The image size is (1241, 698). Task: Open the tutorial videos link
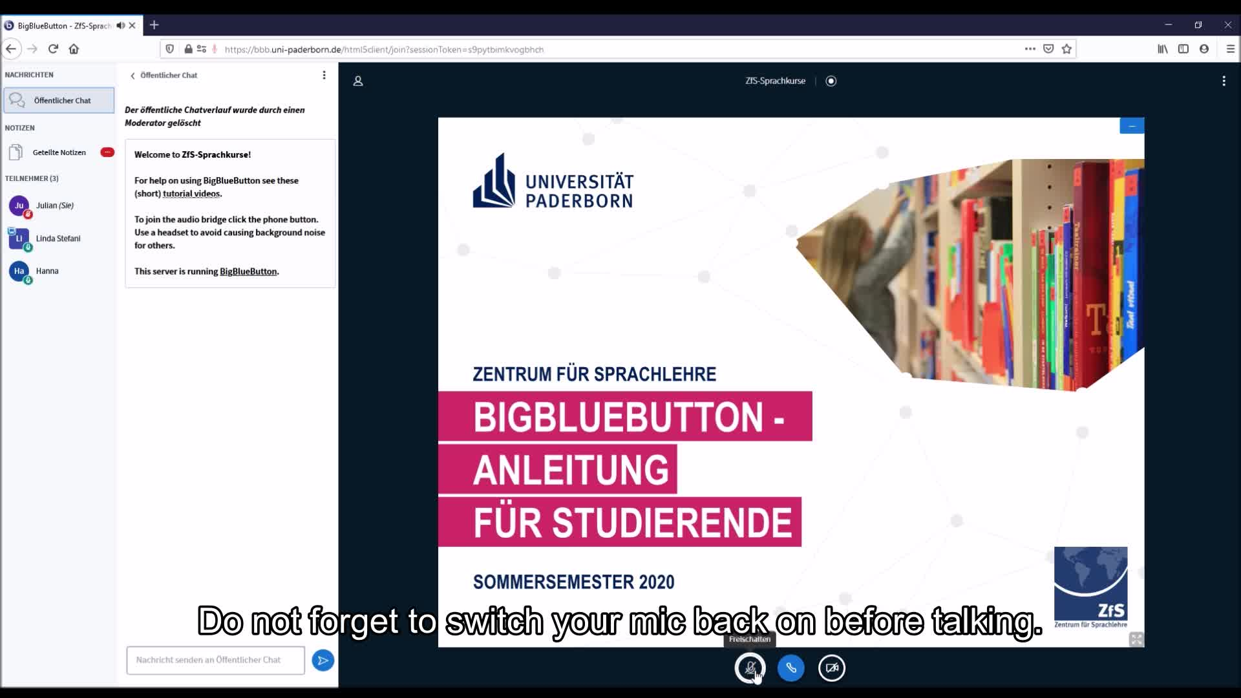tap(191, 194)
